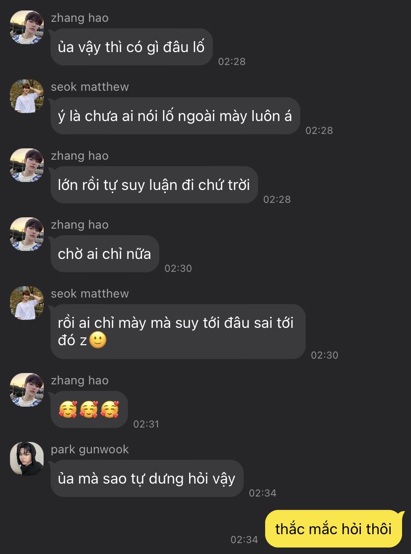Tap the yellow 'thắc mắc hỏi thôi' bubble
Image resolution: width=411 pixels, height=554 pixels.
click(x=334, y=529)
